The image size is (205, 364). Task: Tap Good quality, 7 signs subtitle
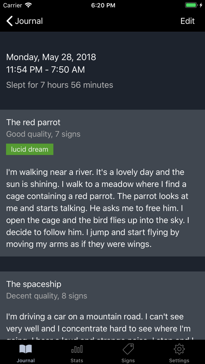point(43,134)
